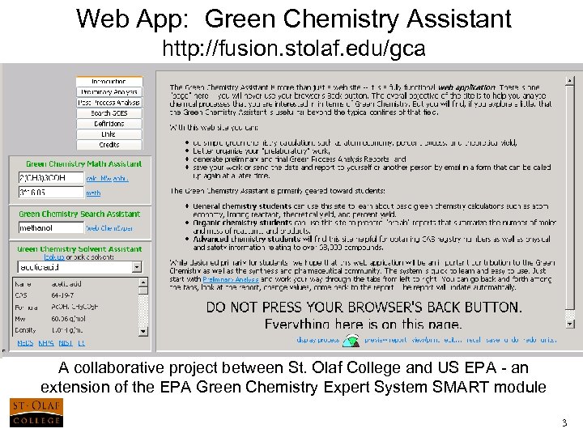Viewport: 583px width, 437px height.
Task: Click the math expression input field
Action: (51, 192)
